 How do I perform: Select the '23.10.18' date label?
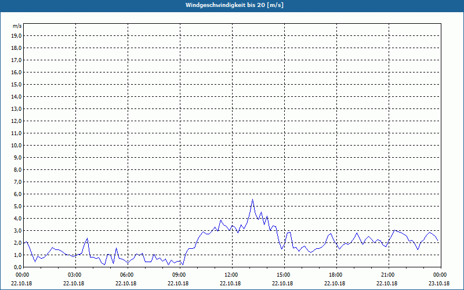(439, 283)
